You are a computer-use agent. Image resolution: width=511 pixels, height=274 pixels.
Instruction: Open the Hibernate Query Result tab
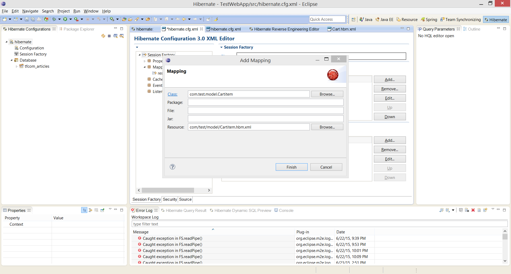tap(184, 210)
